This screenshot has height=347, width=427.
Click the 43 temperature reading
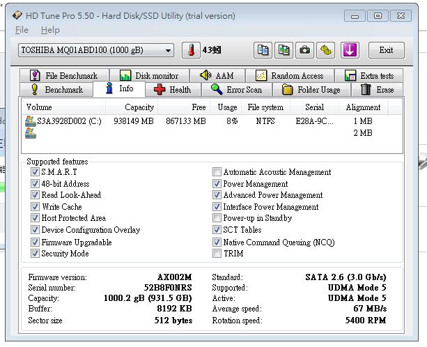tap(212, 50)
